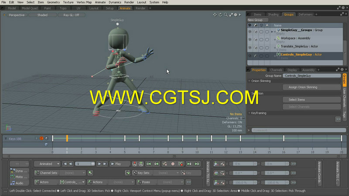Open the Animate menu in the menu bar
The width and height of the screenshot is (349, 196).
[100, 2]
